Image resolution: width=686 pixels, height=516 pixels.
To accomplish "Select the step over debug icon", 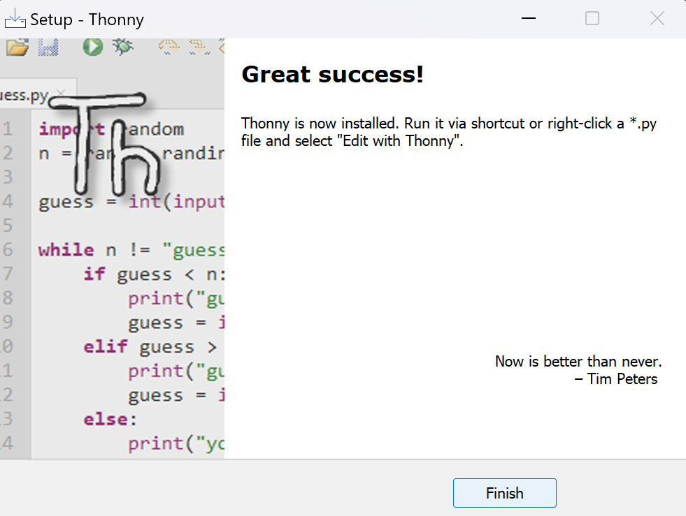I will (168, 46).
